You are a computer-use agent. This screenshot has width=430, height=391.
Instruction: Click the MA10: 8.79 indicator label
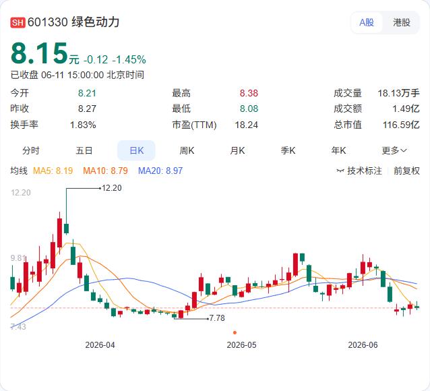(x=105, y=171)
